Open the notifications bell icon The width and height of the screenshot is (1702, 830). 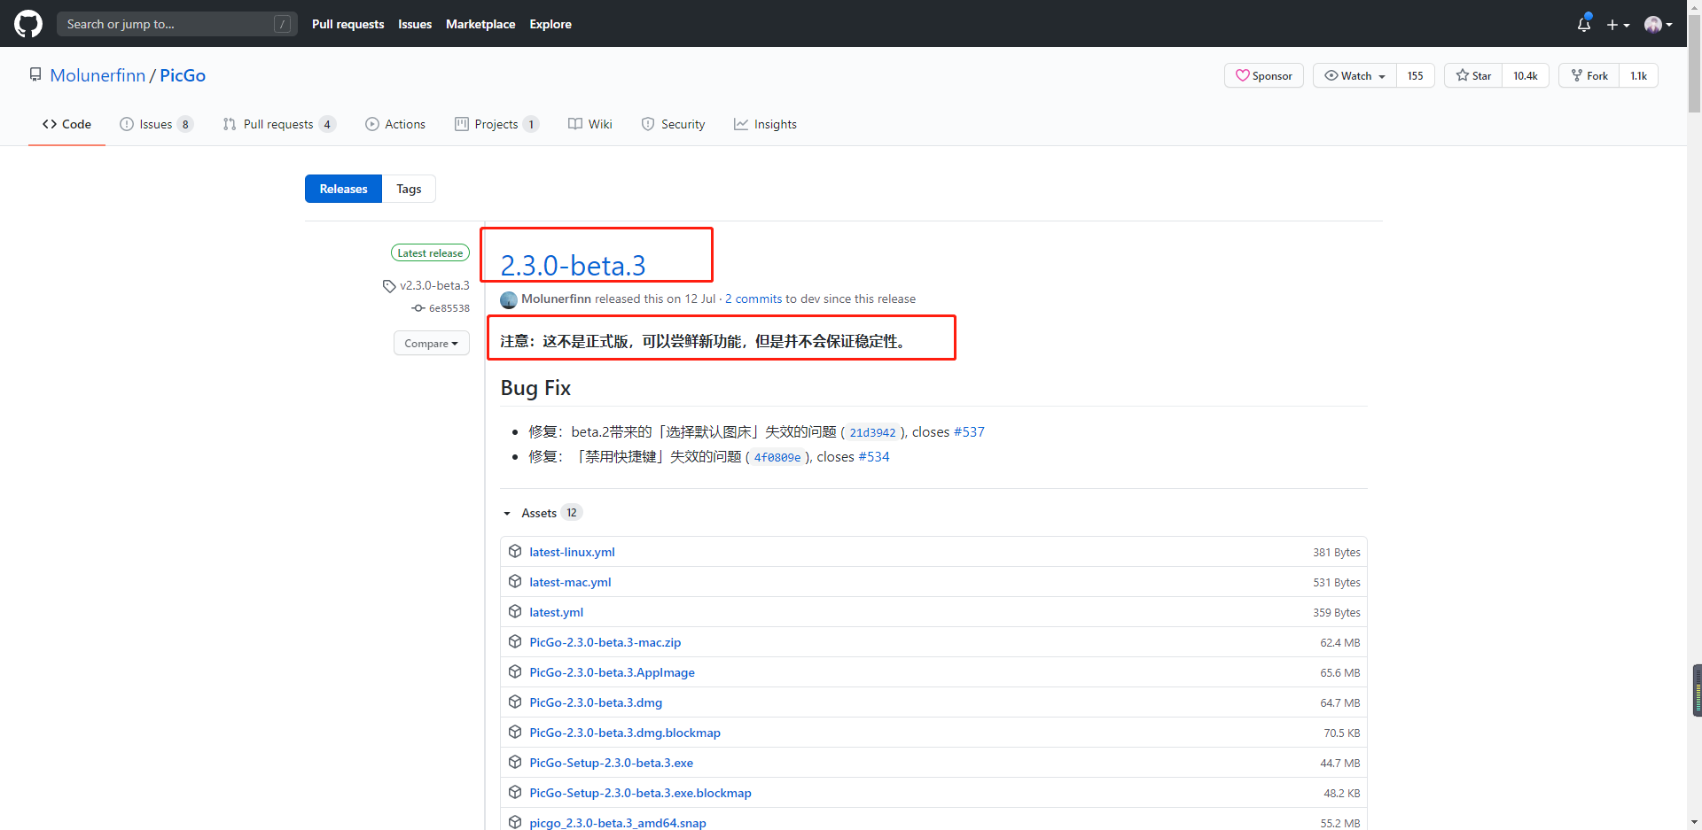pos(1584,24)
